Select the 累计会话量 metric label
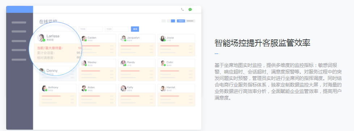 (x=46, y=53)
